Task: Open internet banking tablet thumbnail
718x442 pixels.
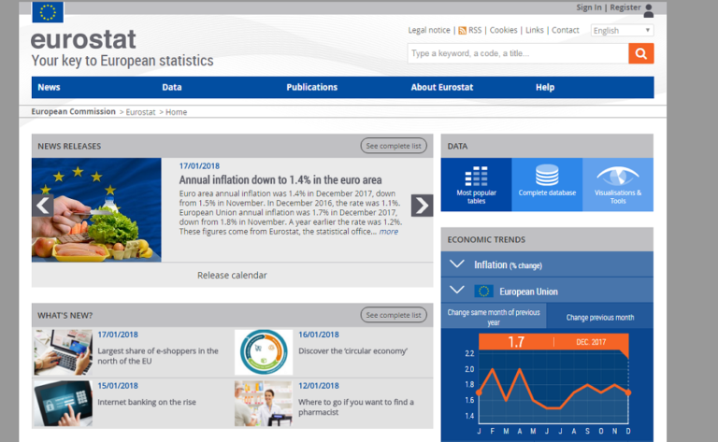Action: click(64, 403)
